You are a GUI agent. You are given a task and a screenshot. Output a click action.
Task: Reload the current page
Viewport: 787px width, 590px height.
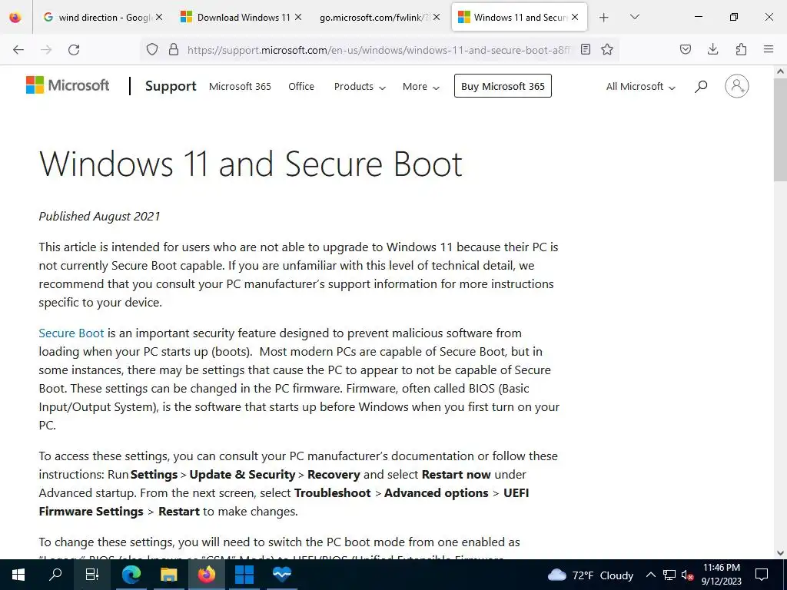pyautogui.click(x=74, y=49)
